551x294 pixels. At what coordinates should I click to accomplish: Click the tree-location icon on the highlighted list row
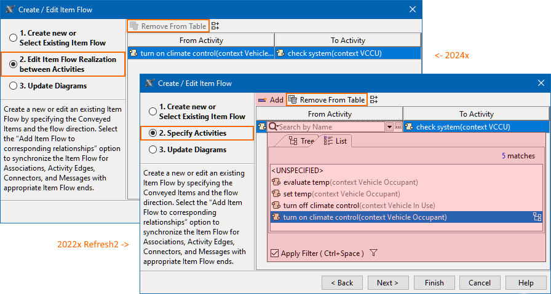click(x=537, y=217)
